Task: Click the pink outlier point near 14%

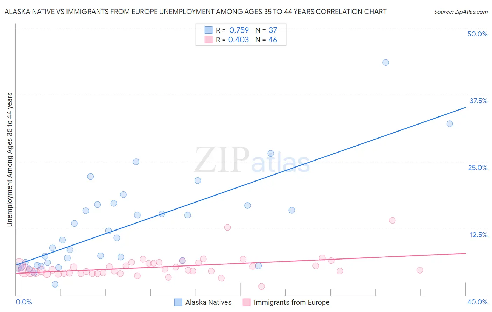Action: 392,220
